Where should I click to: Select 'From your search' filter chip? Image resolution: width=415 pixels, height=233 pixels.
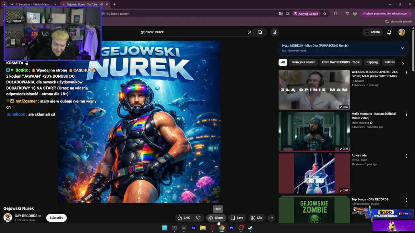(x=303, y=62)
